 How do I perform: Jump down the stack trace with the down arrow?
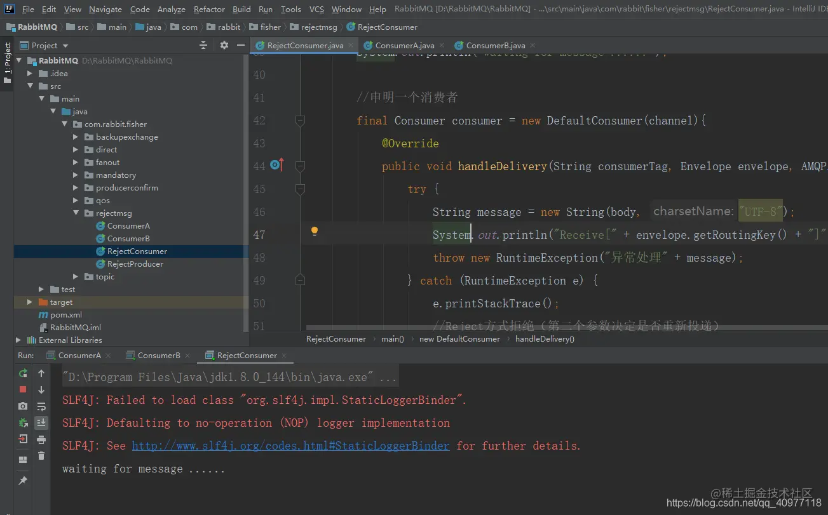click(x=41, y=389)
